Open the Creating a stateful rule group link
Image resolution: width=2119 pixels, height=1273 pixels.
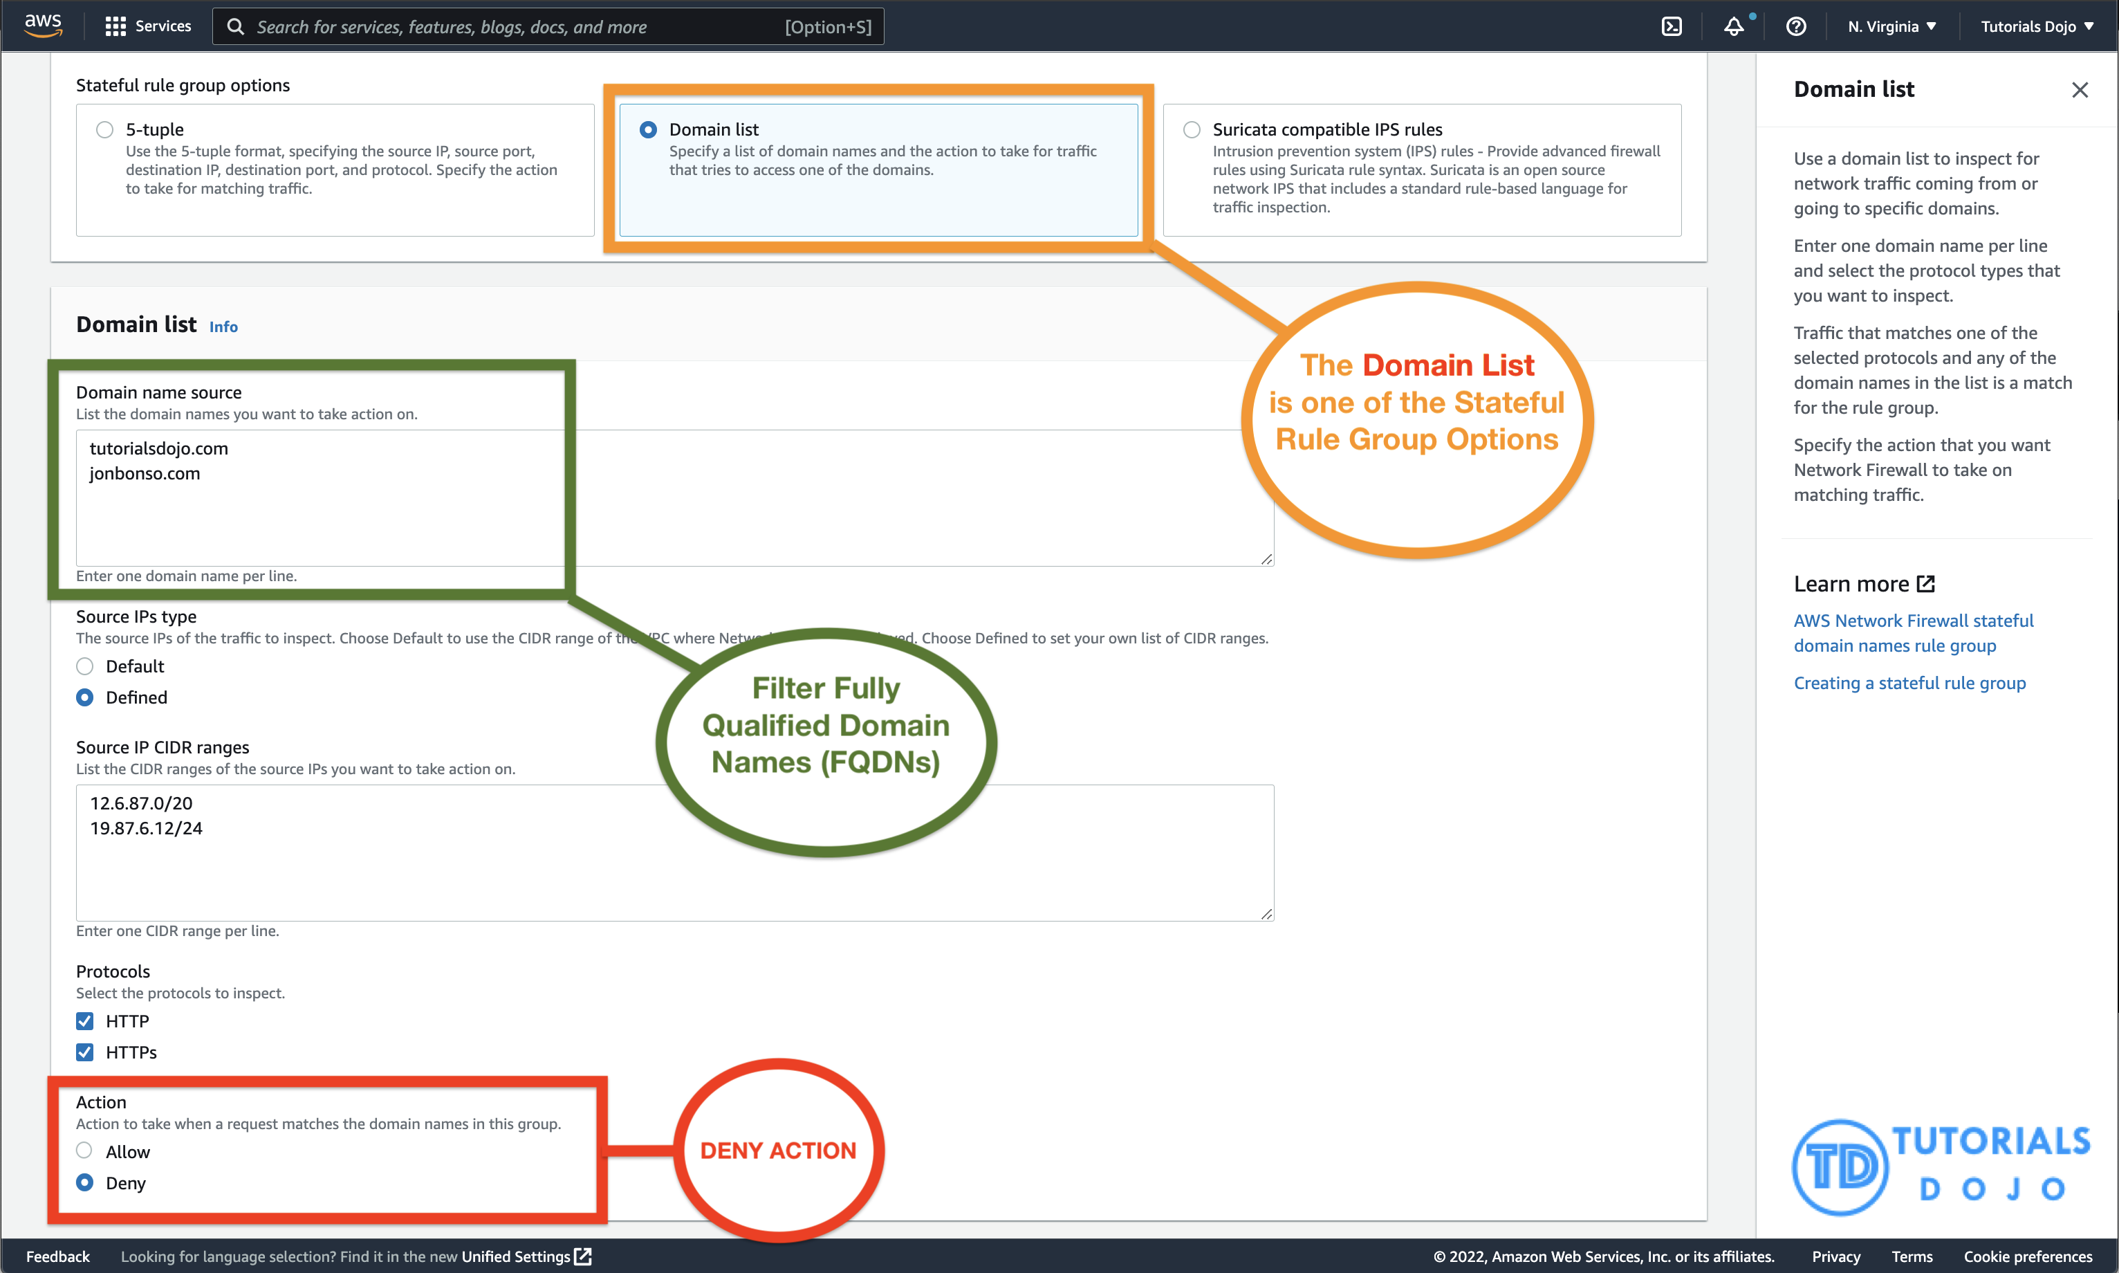point(1909,683)
